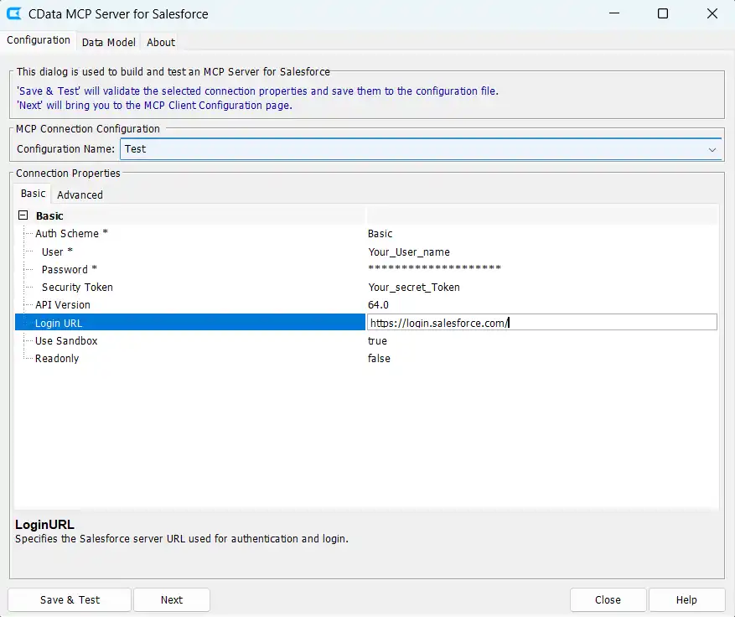Select the Security Token property
735x617 pixels.
point(77,287)
